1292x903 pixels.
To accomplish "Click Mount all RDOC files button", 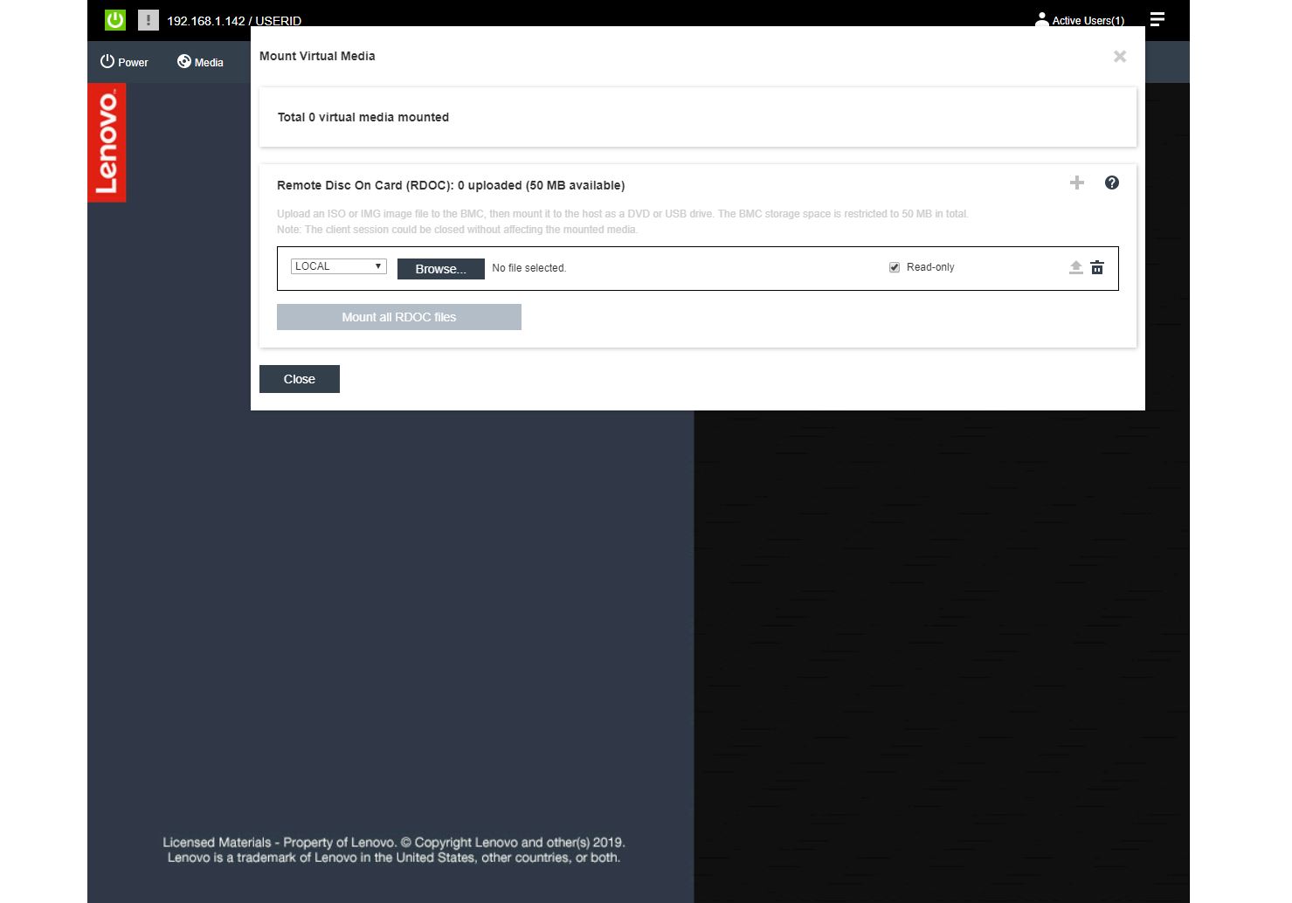I will pyautogui.click(x=399, y=317).
